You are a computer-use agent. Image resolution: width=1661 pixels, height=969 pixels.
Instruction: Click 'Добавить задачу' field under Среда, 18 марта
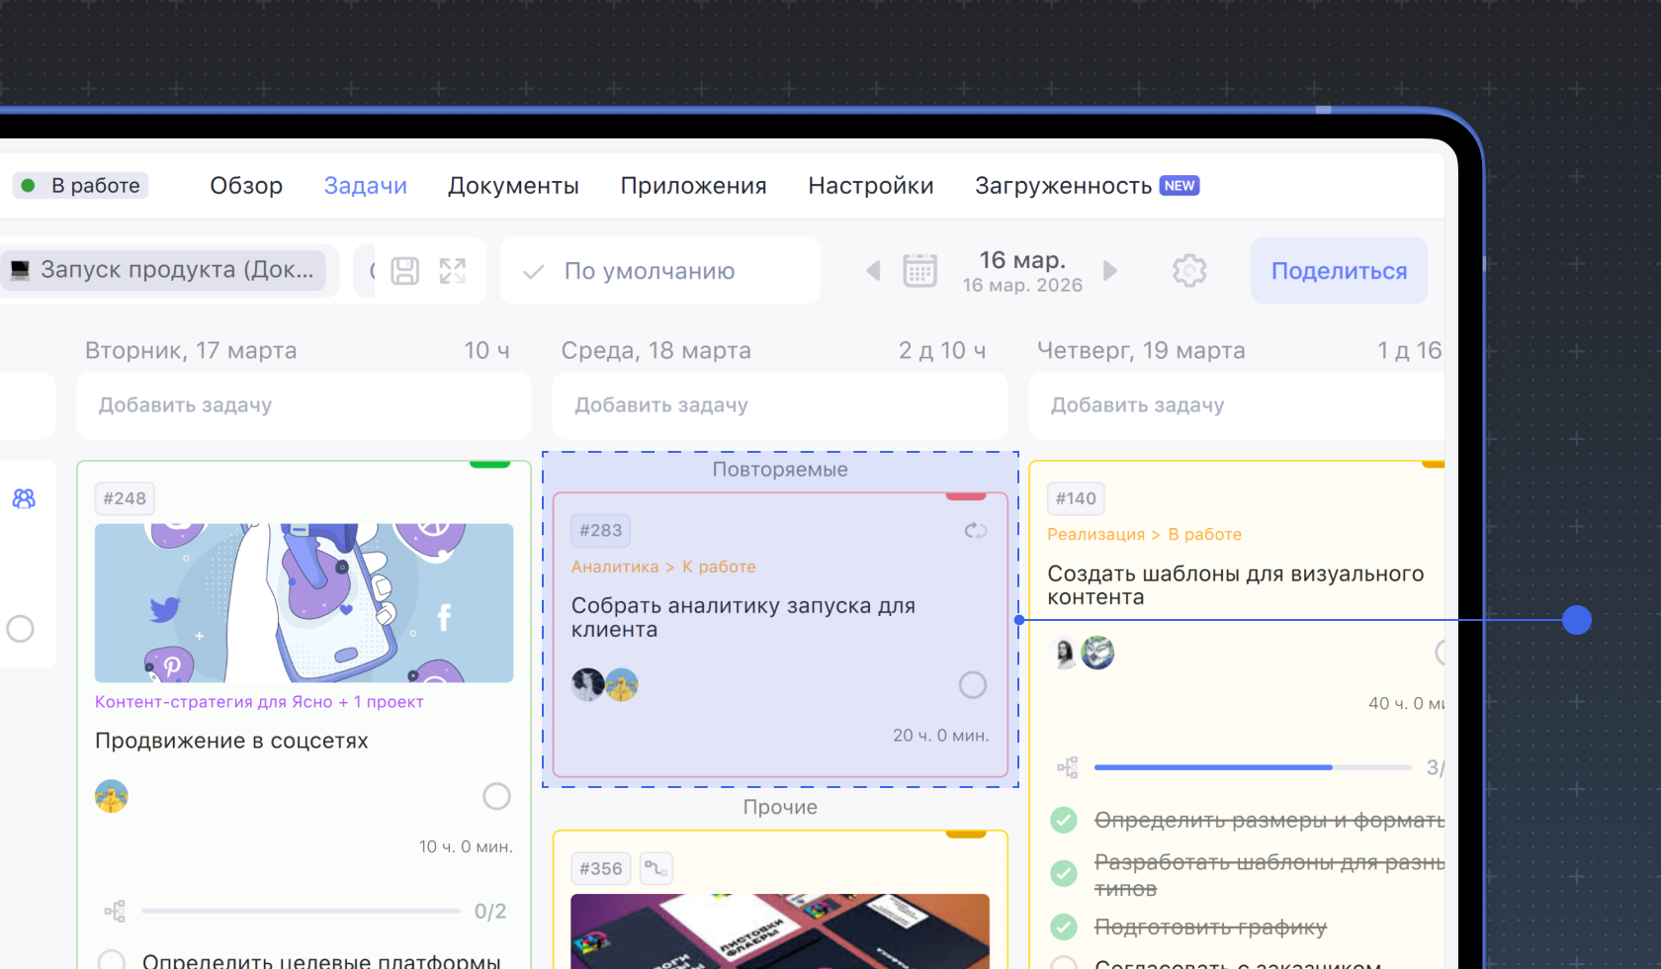(779, 405)
